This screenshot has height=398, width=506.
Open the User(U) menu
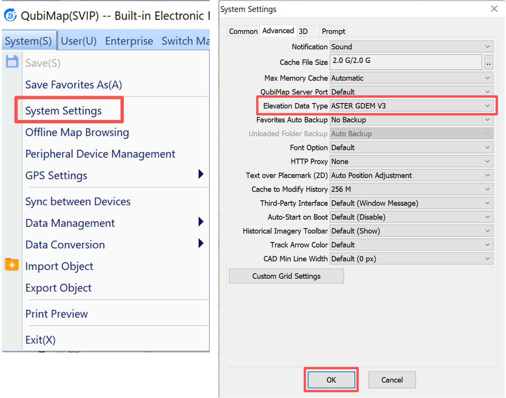[79, 41]
